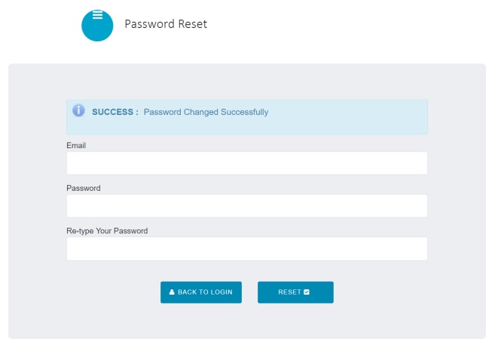The height and width of the screenshot is (348, 495).
Task: Focus the Re-type Your Password field
Action: (247, 249)
